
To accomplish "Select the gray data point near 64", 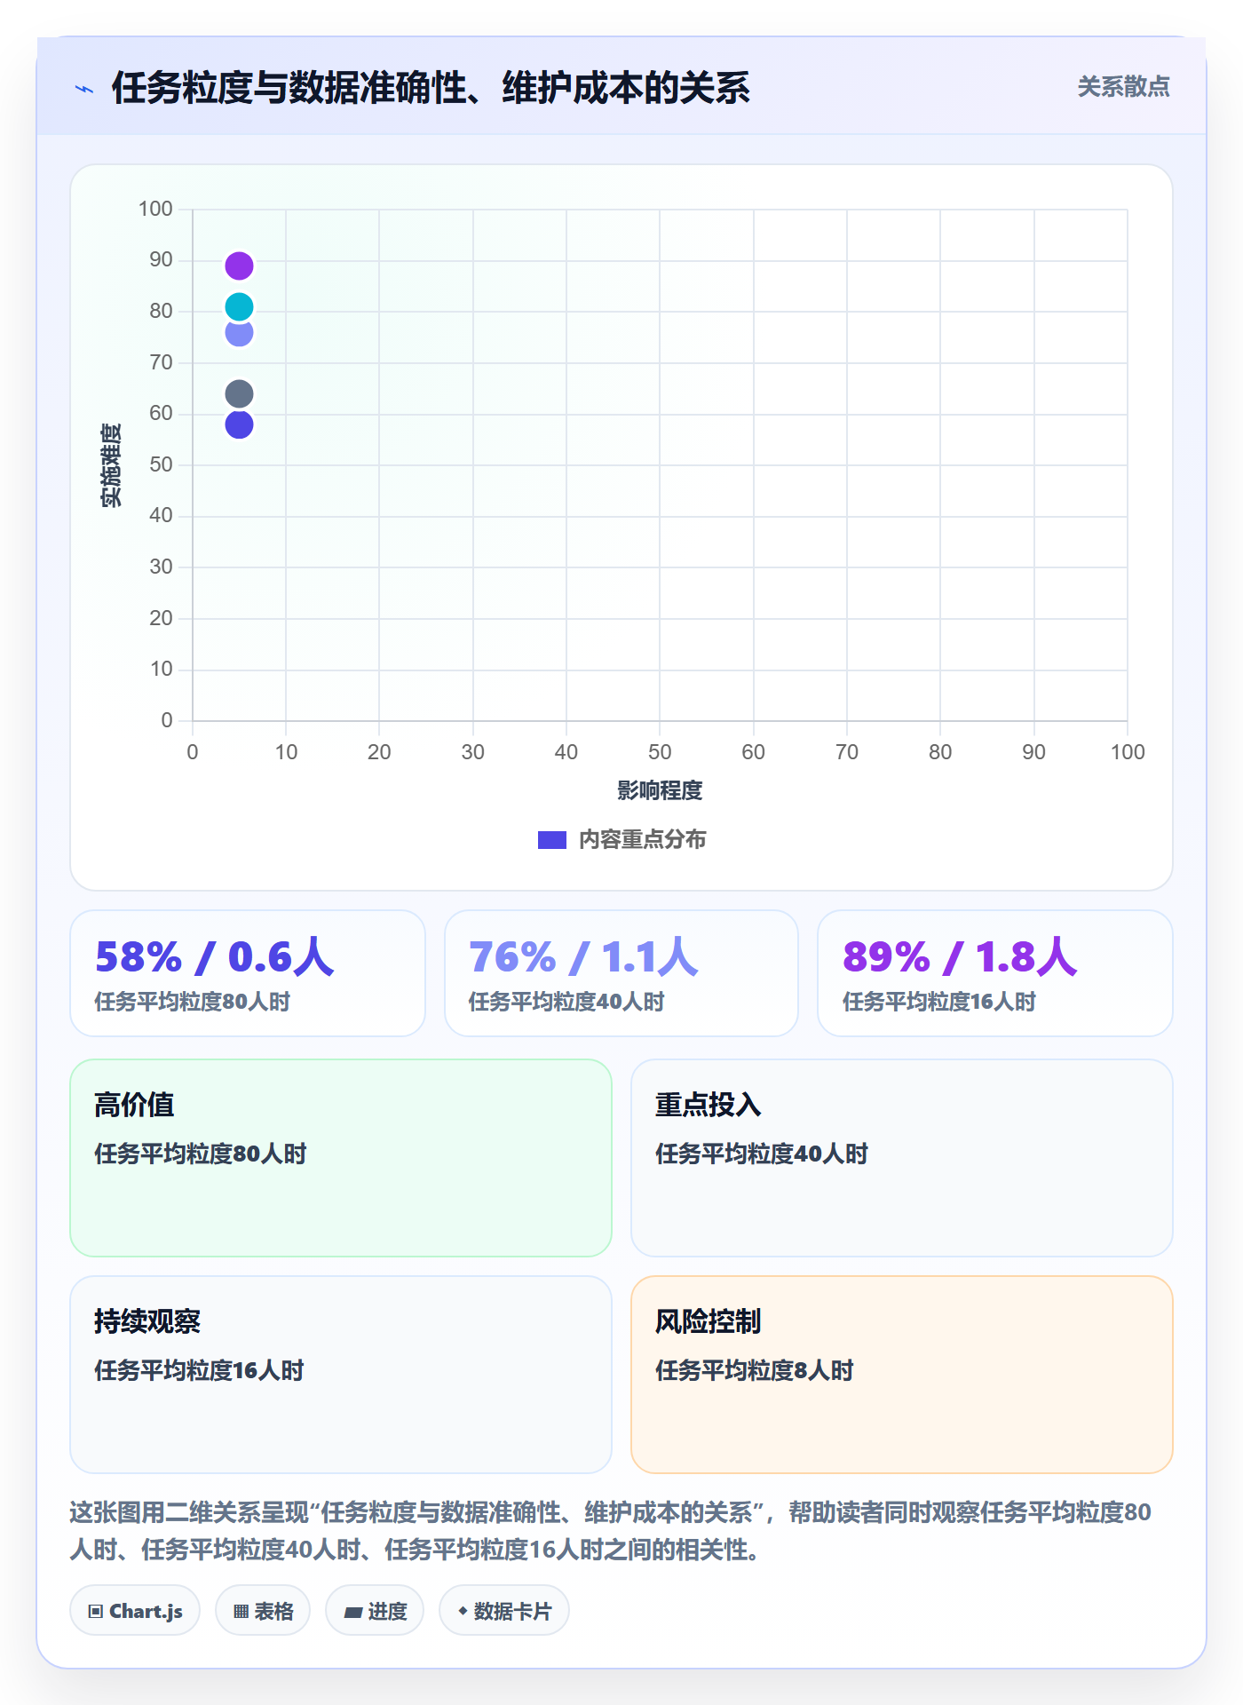I will point(239,393).
